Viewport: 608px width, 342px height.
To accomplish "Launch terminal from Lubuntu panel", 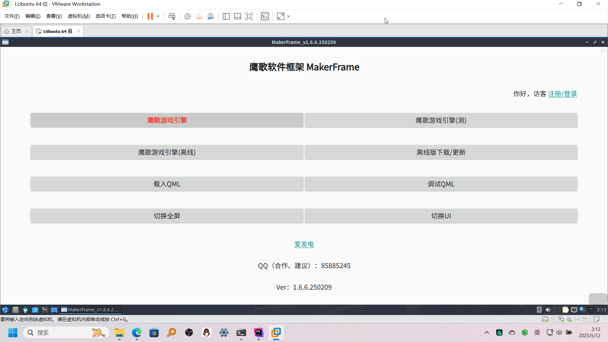I will [x=45, y=310].
